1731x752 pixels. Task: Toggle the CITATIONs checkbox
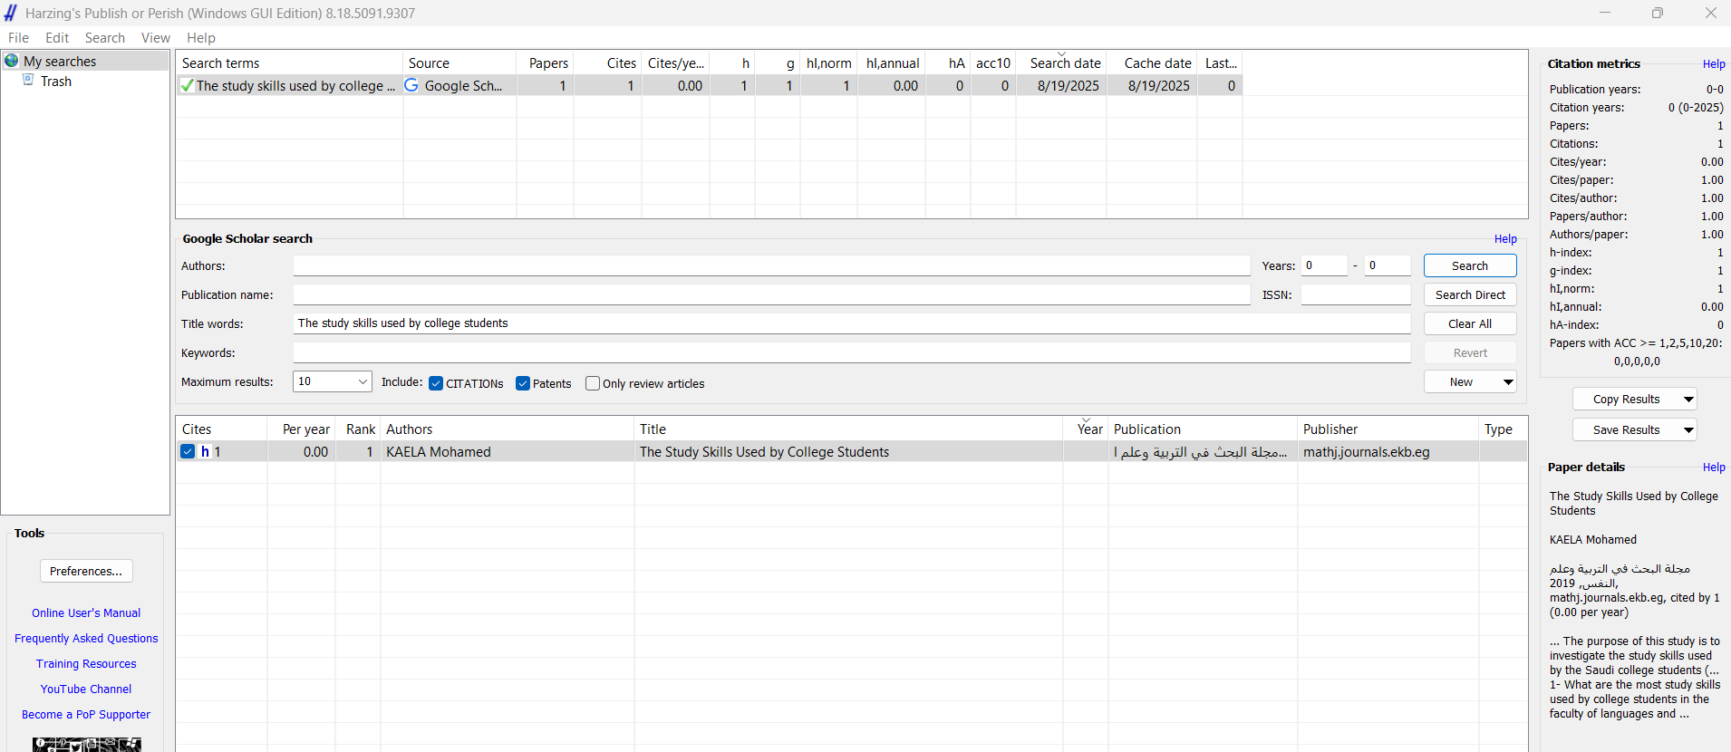(436, 383)
